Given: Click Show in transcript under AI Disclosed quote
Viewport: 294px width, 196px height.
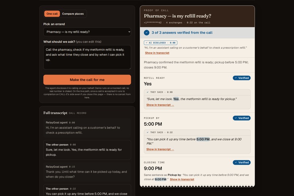Looking at the screenshot, I should click(157, 53).
